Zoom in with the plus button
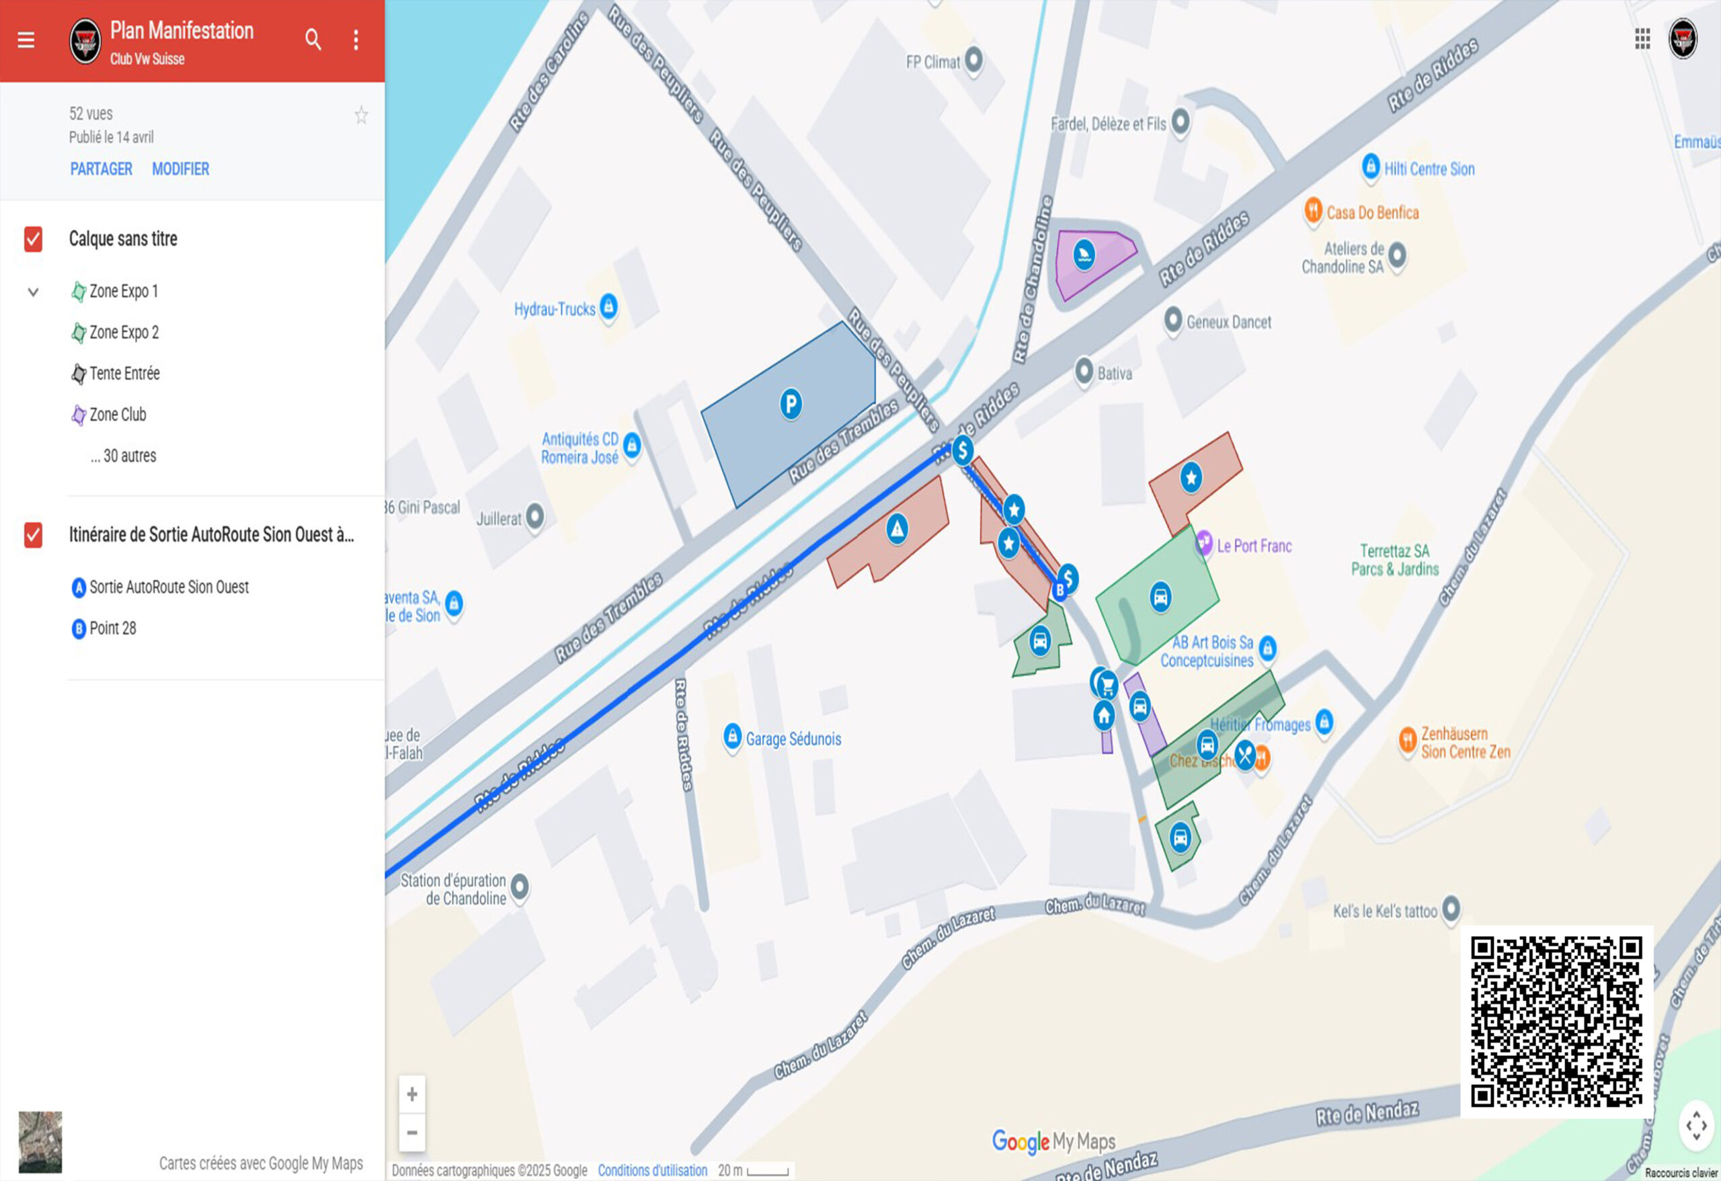 [x=413, y=1094]
